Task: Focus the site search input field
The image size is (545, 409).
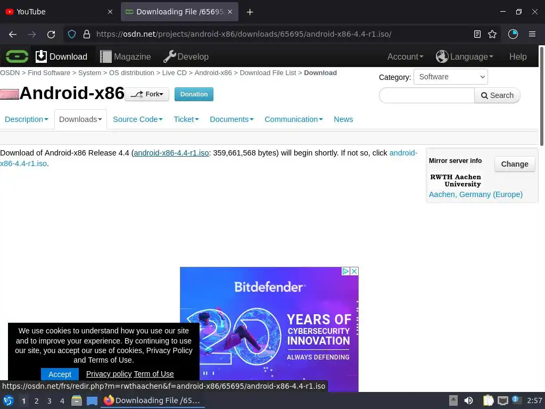Action: 426,95
